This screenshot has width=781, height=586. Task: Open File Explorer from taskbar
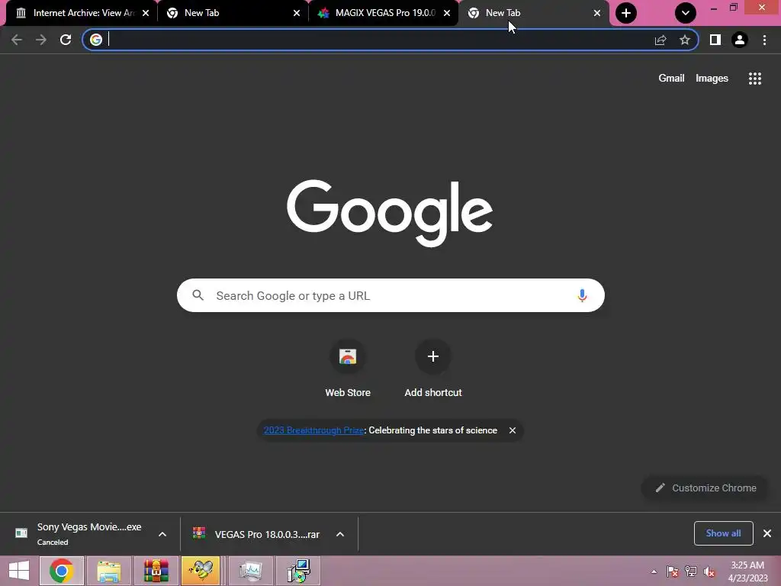109,571
